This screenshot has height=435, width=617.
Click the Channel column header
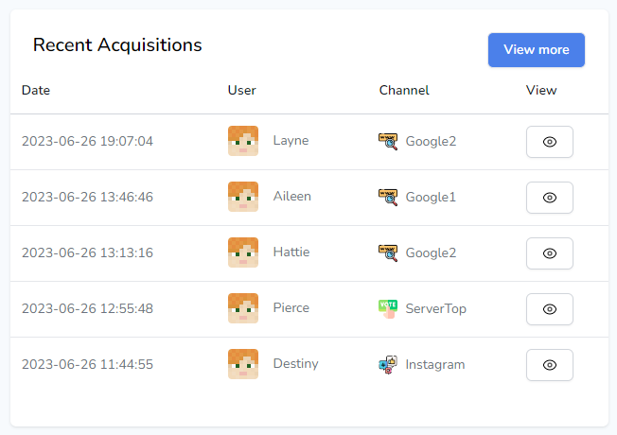[404, 90]
